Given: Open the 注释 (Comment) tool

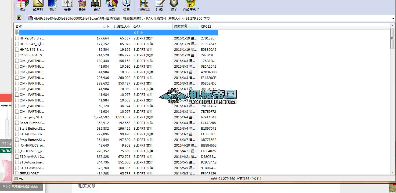Looking at the screenshot, I should (x=159, y=5).
